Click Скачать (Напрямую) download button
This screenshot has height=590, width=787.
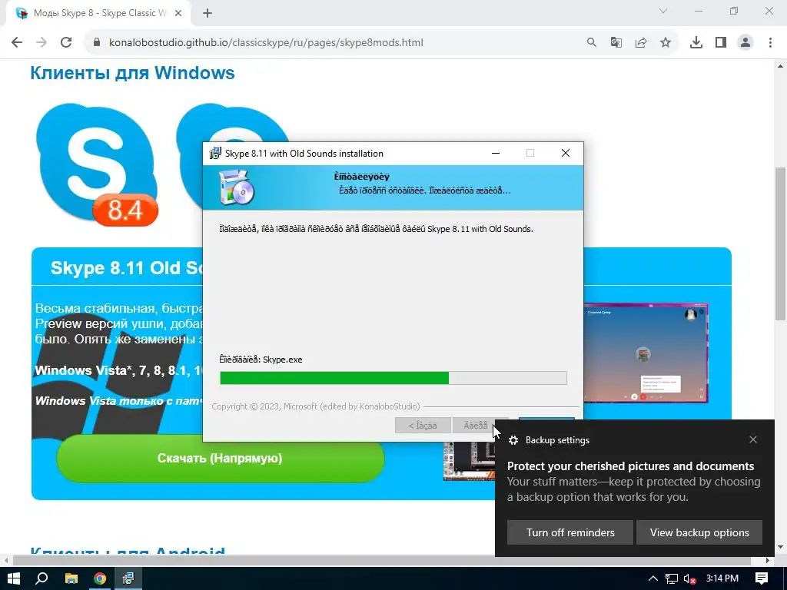click(220, 458)
